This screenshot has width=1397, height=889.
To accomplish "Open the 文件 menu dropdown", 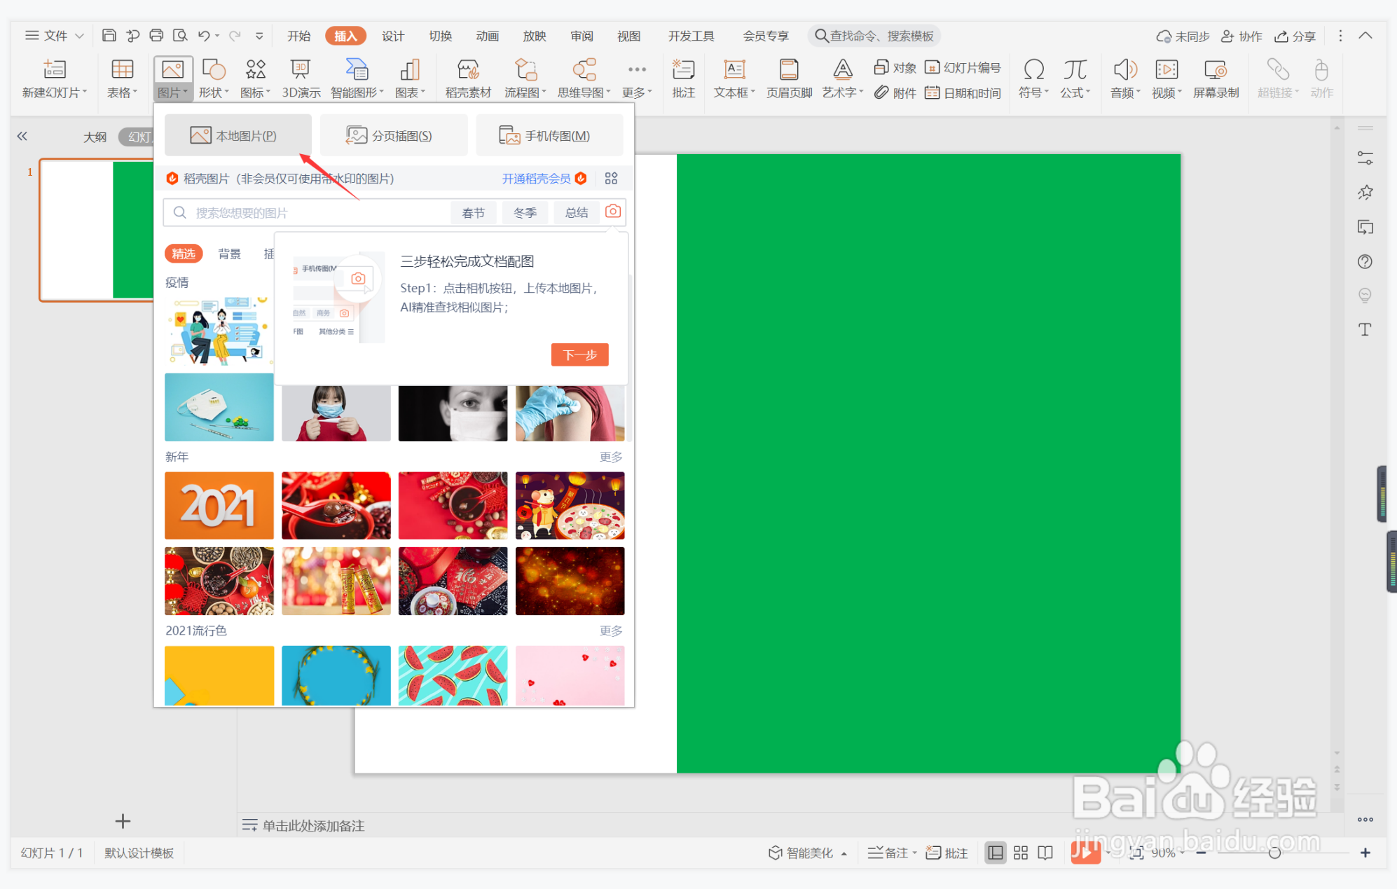I will click(55, 36).
